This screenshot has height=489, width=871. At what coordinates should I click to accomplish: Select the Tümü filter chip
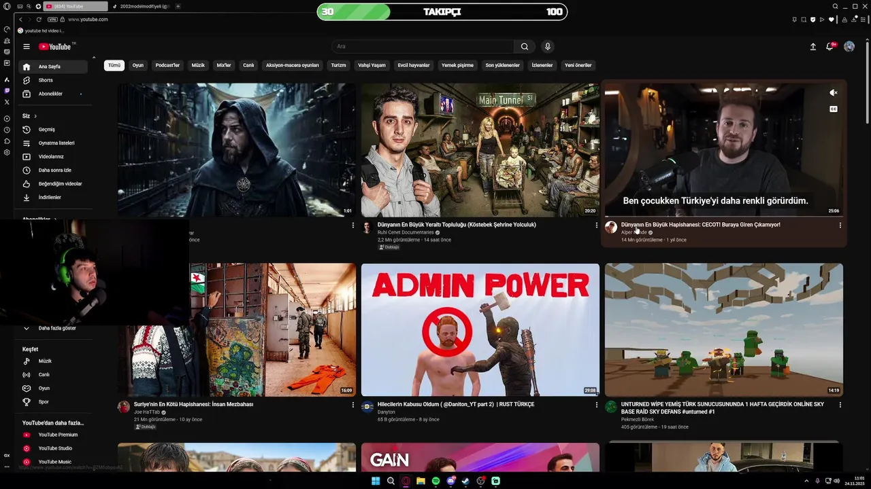coord(114,65)
